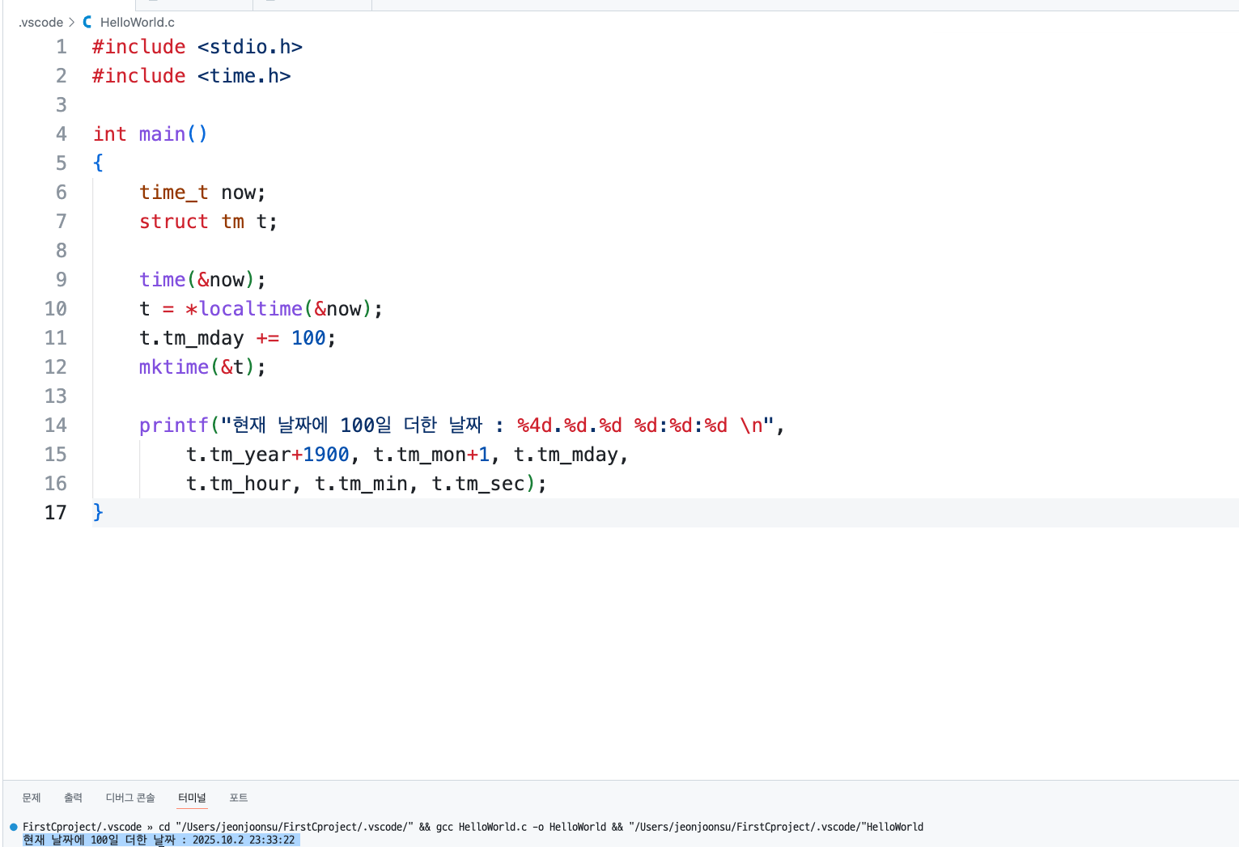Click the %4d.%d.%d format specifier in the string

pyautogui.click(x=570, y=426)
